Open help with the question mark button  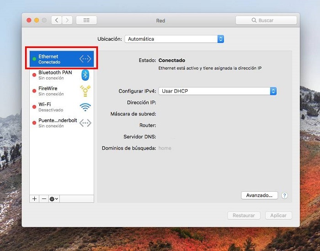tap(284, 195)
